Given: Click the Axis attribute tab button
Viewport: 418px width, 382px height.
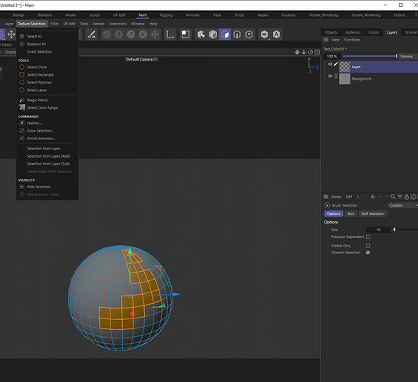Looking at the screenshot, I should pos(351,214).
